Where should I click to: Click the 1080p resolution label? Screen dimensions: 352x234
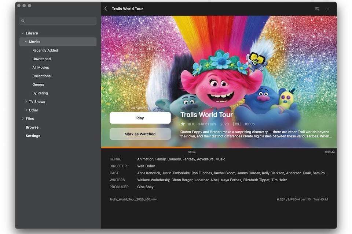click(249, 124)
